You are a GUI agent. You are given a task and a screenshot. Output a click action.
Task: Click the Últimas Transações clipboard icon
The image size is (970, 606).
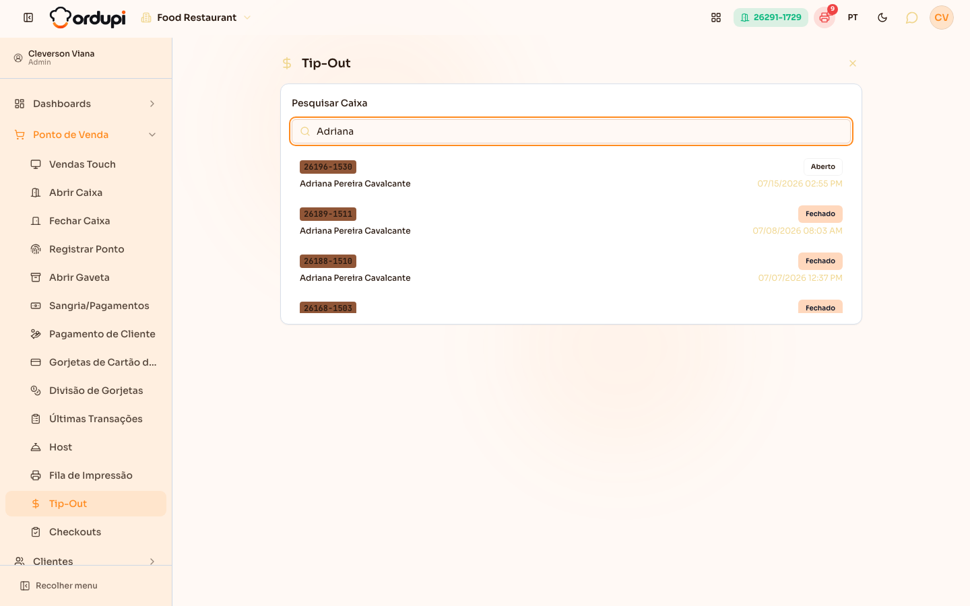tap(36, 419)
